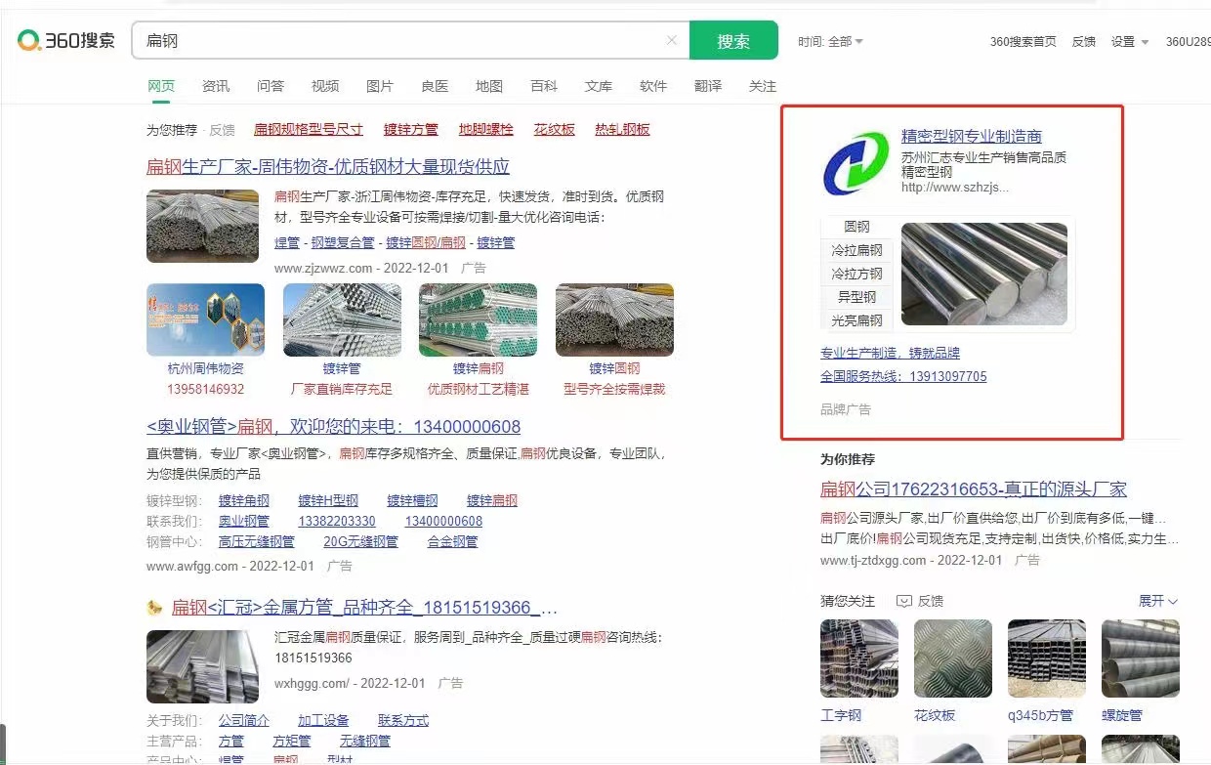This screenshot has height=765, width=1211.
Task: Open the 时间: 全部 time filter dropdown
Action: tap(830, 41)
